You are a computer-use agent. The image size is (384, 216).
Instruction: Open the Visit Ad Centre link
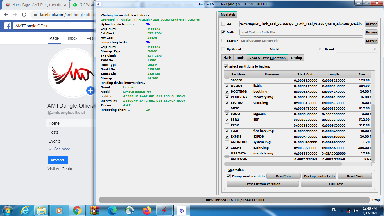60,169
